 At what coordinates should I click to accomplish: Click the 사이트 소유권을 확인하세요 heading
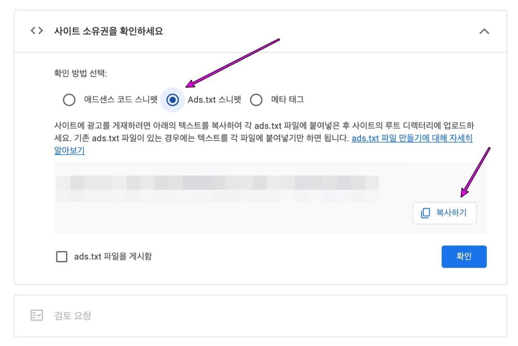pyautogui.click(x=108, y=31)
